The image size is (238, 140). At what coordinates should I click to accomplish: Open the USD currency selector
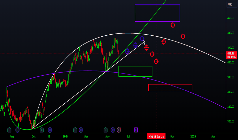point(231,4)
